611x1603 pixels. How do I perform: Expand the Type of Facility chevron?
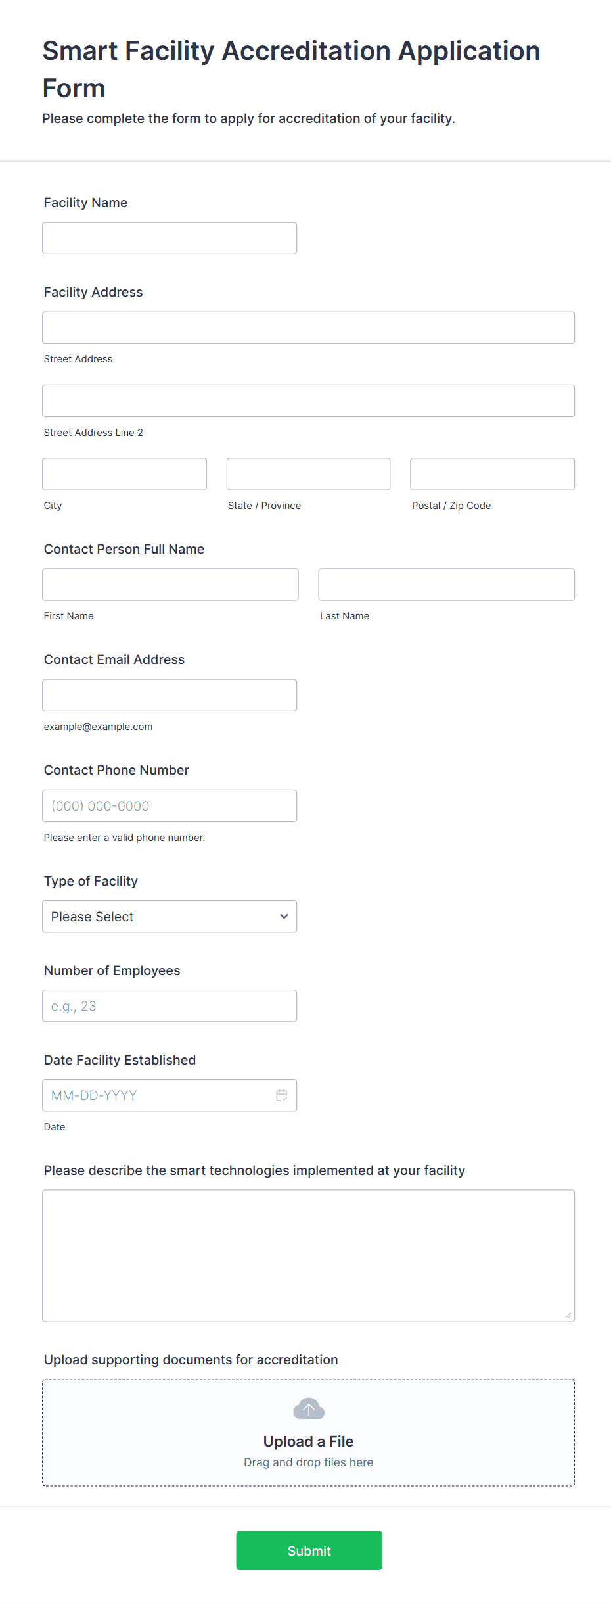tap(284, 917)
